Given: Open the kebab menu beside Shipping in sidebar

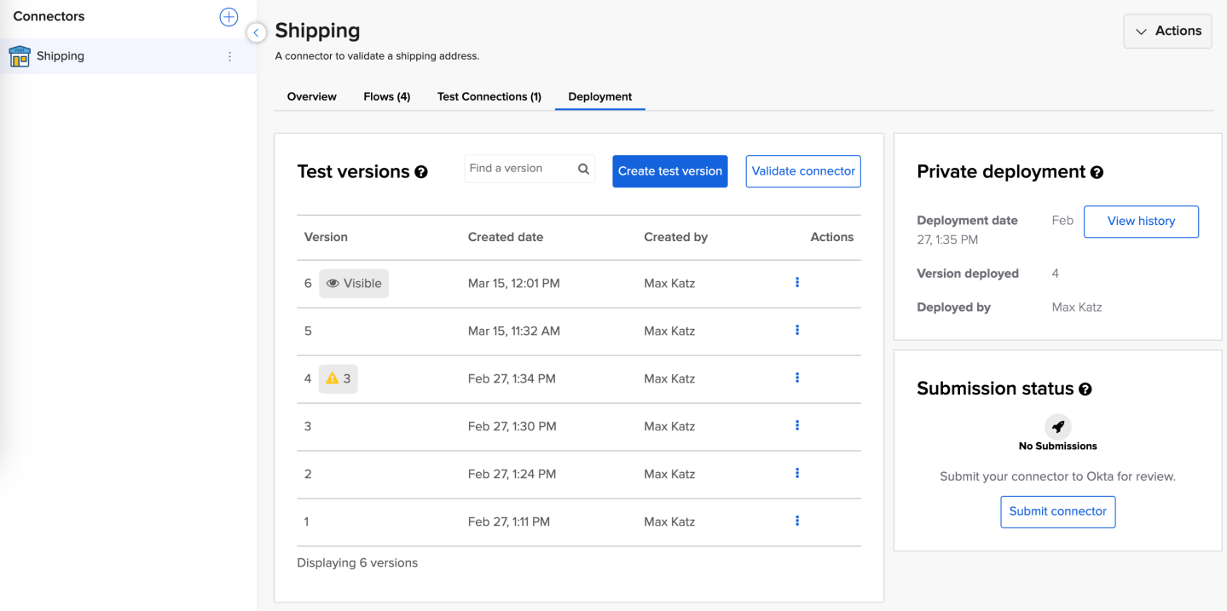Looking at the screenshot, I should tap(229, 55).
